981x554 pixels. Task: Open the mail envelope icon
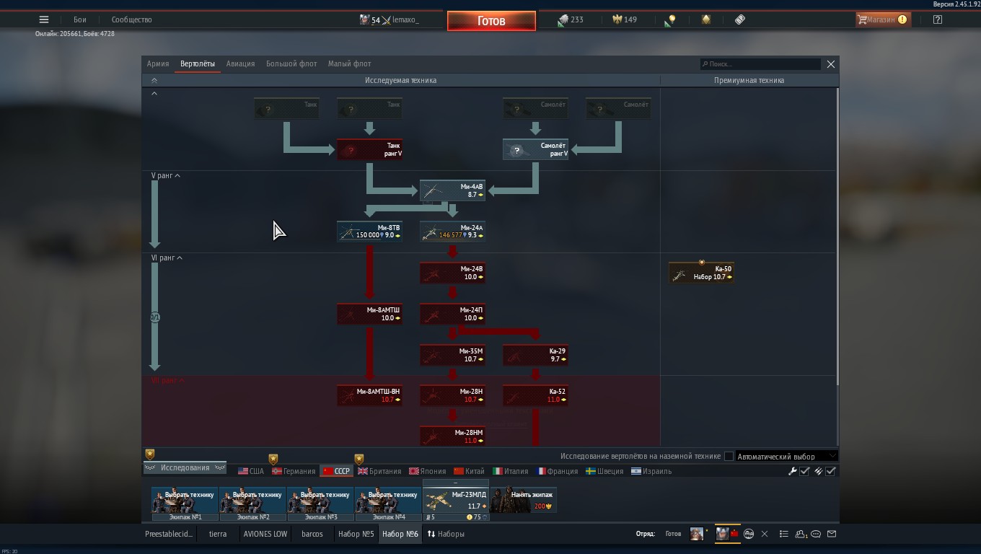(x=832, y=534)
